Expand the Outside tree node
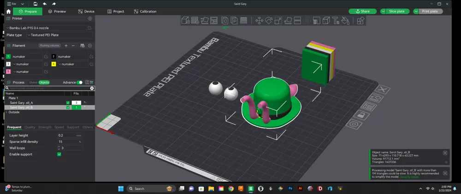This screenshot has height=194, width=461. point(6,112)
